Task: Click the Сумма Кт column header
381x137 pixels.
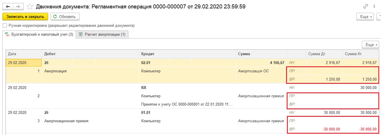Action: pyautogui.click(x=361, y=54)
